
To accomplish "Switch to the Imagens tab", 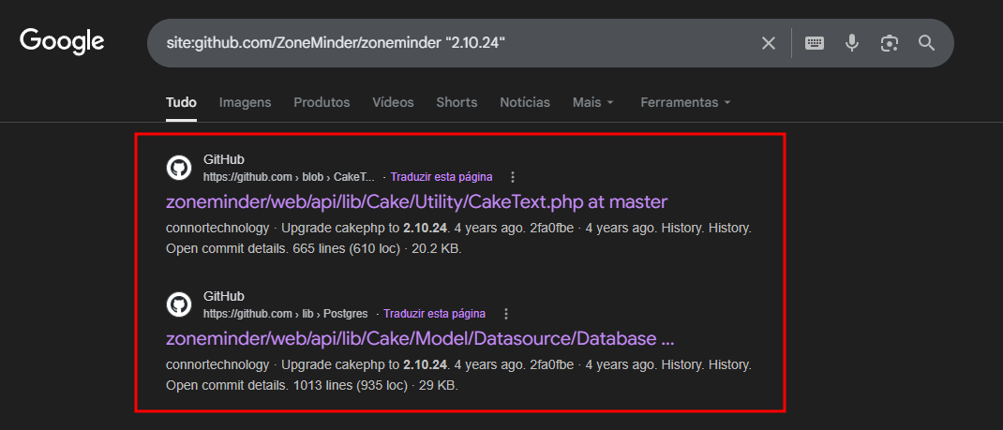I will pos(245,102).
